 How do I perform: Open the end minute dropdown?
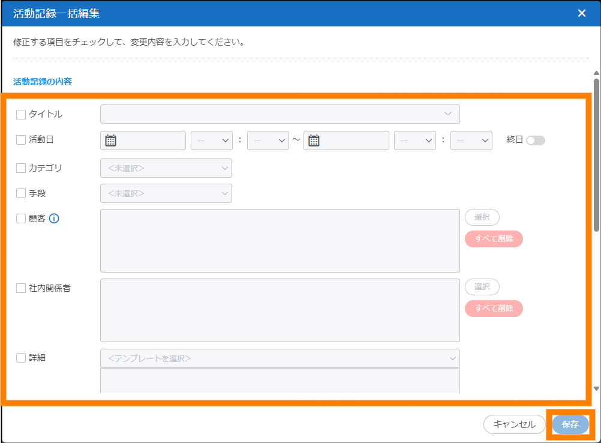click(x=471, y=140)
